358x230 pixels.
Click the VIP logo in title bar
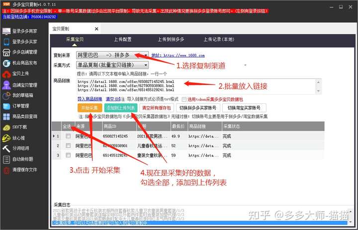tap(6, 4)
